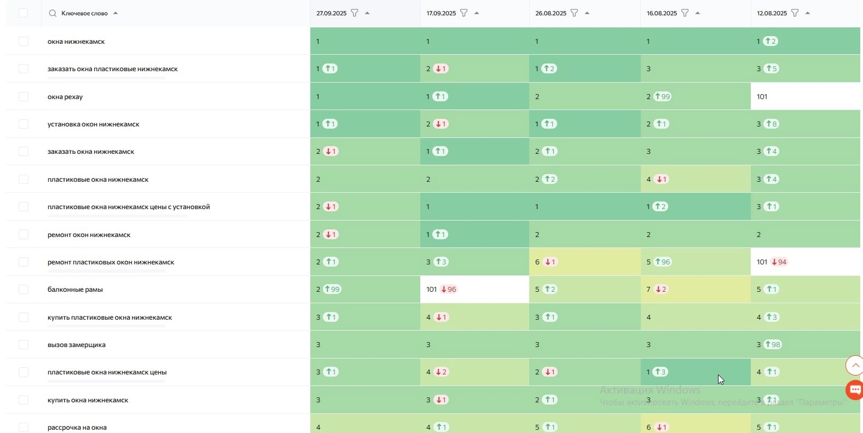This screenshot has height=433, width=863.
Task: Open filter for 17.09.2025 column
Action: click(464, 13)
